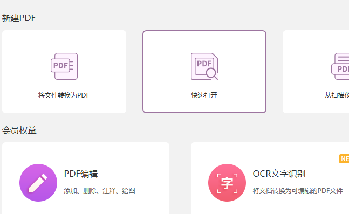Click the 从扫描仪 label text
Image resolution: width=349 pixels, height=214 pixels.
[x=337, y=95]
